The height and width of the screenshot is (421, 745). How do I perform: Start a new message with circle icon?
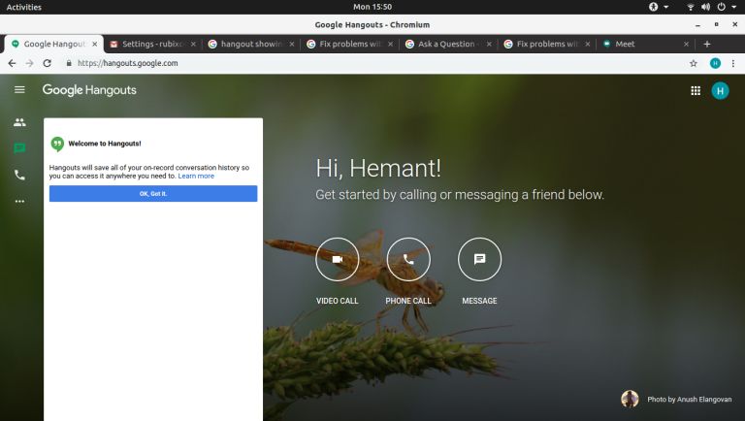coord(479,259)
